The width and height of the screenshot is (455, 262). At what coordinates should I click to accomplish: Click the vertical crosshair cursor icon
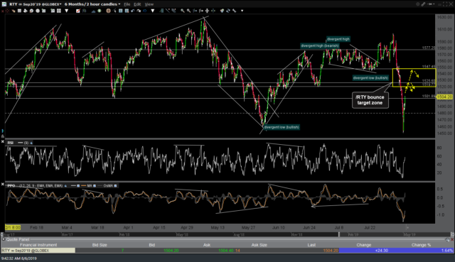(x=207, y=11)
